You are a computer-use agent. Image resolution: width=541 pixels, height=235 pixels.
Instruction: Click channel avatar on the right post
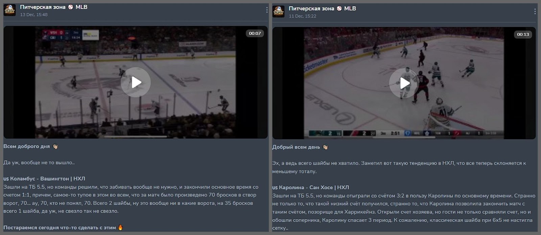coord(279,11)
